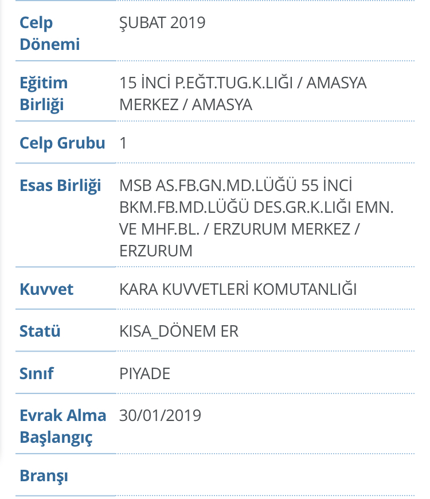Select KARA KUVVETLERİ KOMUTANLIĞI text
Screen dimensions: 430x499
point(238,289)
